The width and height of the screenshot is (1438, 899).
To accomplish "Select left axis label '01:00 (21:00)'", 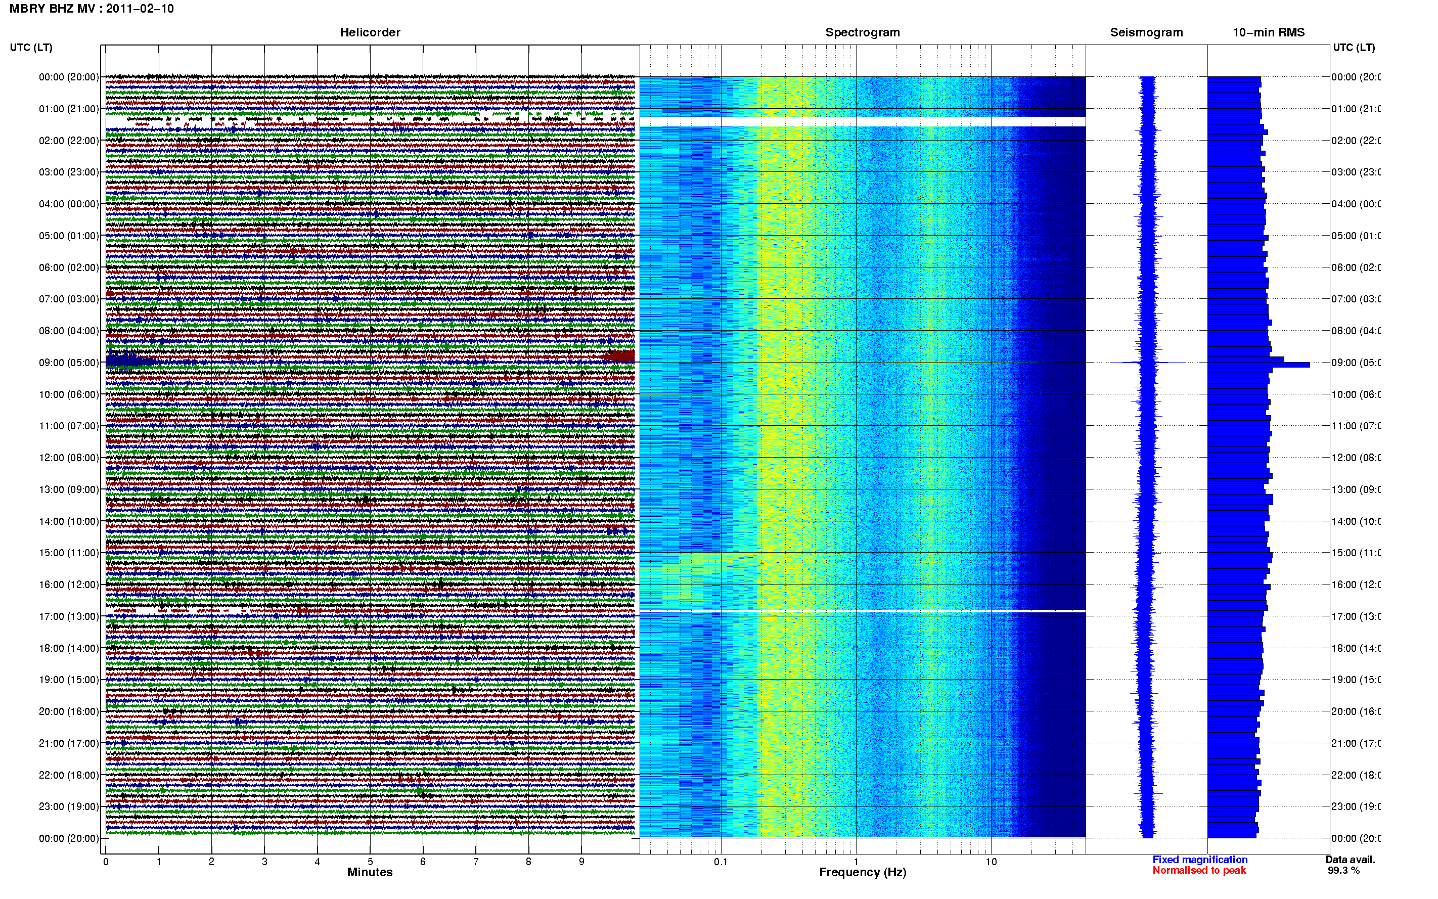I will point(69,109).
